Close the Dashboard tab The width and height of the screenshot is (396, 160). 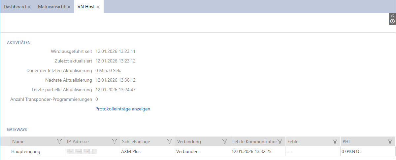pyautogui.click(x=29, y=7)
